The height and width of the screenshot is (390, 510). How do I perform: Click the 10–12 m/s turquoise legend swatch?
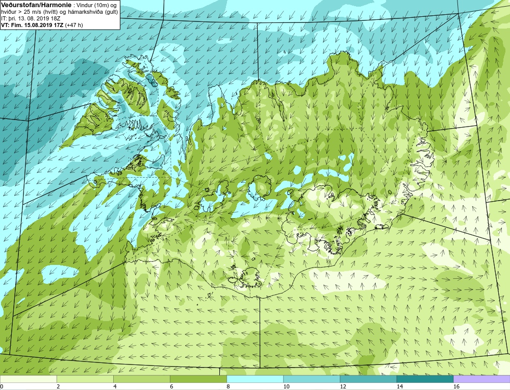(x=311, y=379)
